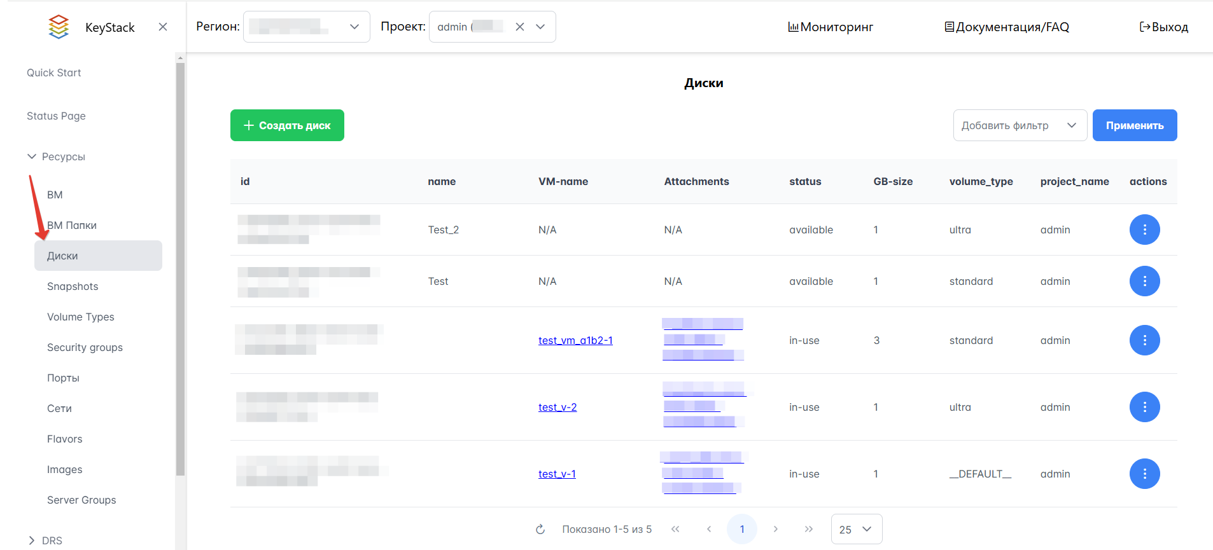Go to the next page arrow

click(x=775, y=529)
